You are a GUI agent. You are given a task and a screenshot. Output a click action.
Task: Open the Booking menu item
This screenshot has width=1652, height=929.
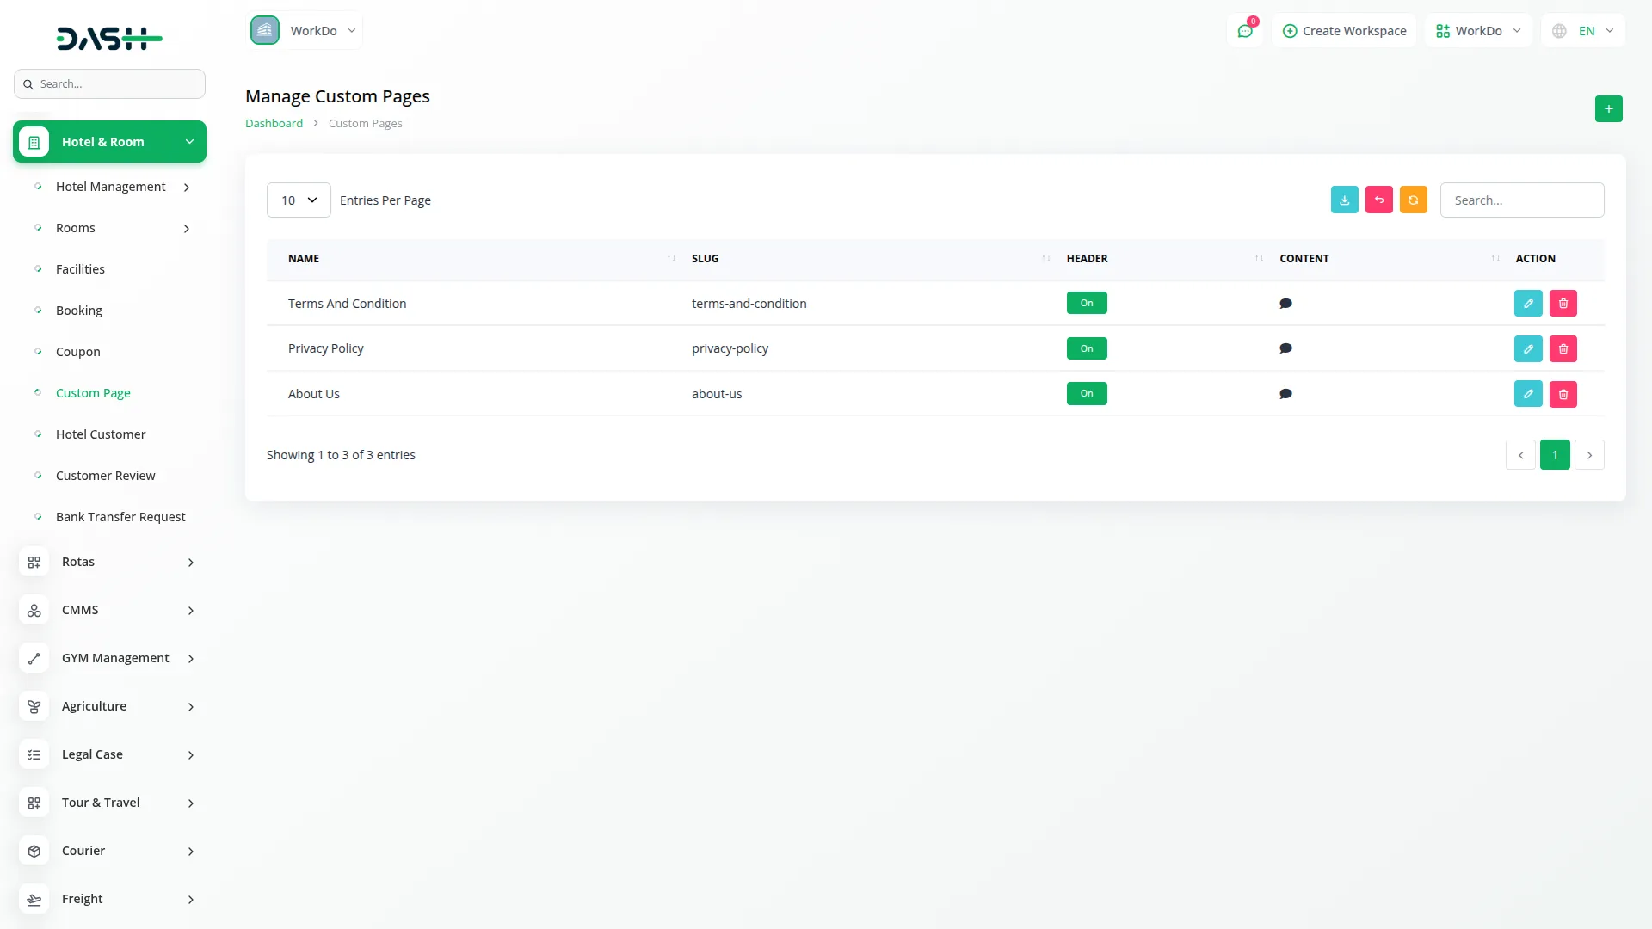coord(79,311)
